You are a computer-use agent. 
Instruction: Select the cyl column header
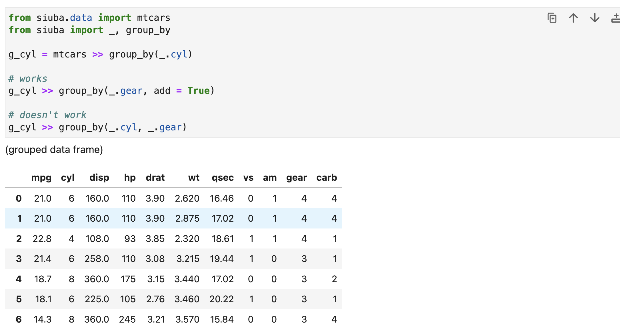click(68, 178)
